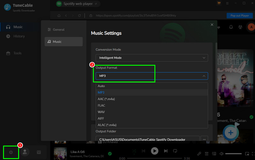Play the current track
This screenshot has height=160, width=255.
point(155,151)
